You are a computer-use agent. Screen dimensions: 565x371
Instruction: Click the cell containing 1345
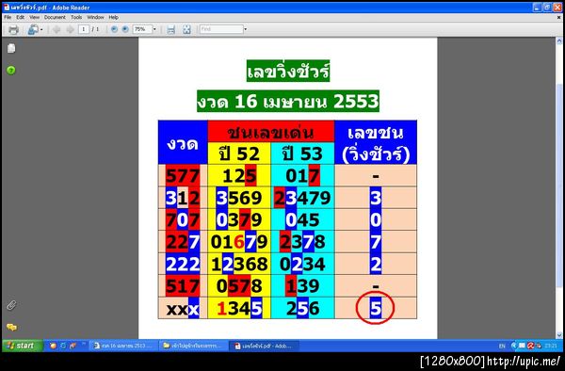coord(239,308)
